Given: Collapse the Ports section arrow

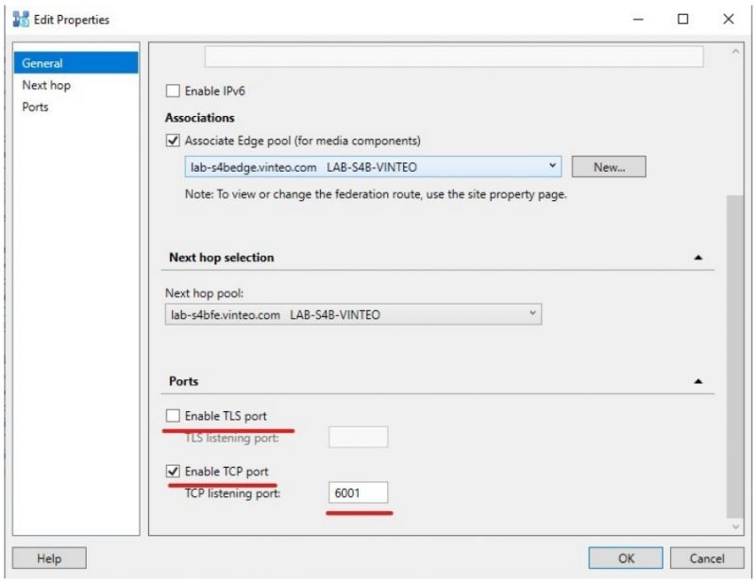Looking at the screenshot, I should click(697, 381).
